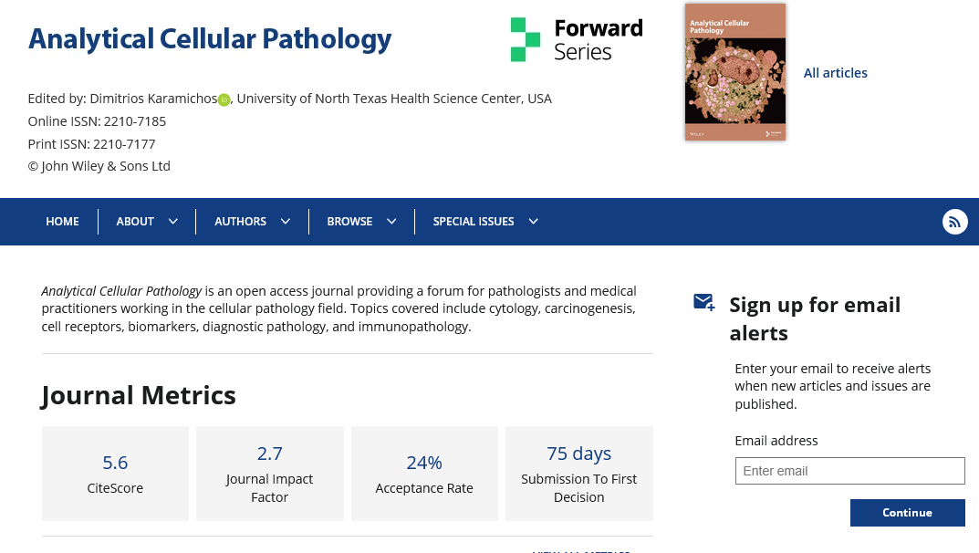Click the email alert envelope icon
This screenshot has height=553, width=979.
click(703, 302)
